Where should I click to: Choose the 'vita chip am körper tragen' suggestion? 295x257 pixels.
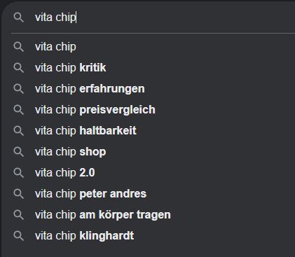[x=153, y=215]
